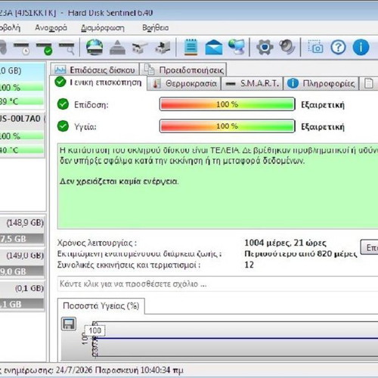Click the disk with magnifier toolbar icon

[67, 48]
